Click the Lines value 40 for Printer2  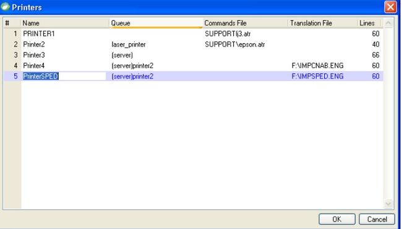(375, 45)
